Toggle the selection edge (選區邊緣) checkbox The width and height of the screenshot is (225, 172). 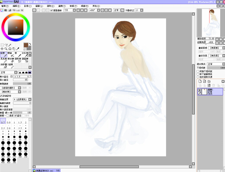pyautogui.click(x=51, y=10)
